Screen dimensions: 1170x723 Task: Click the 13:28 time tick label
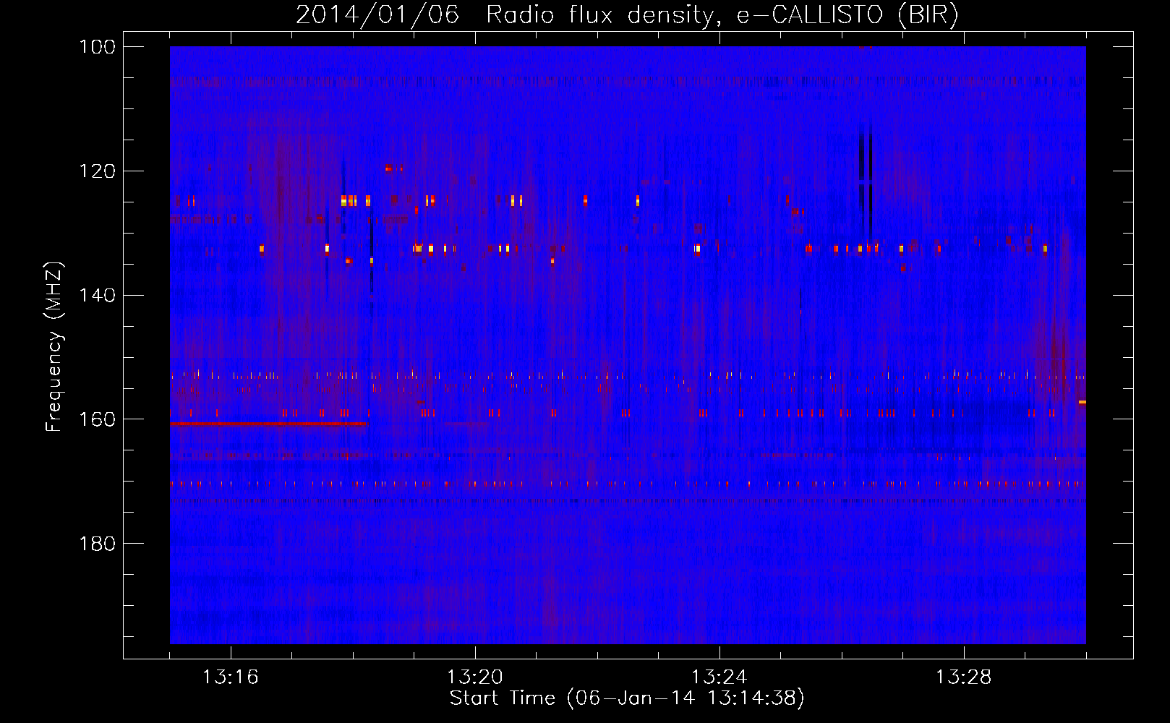(x=963, y=677)
